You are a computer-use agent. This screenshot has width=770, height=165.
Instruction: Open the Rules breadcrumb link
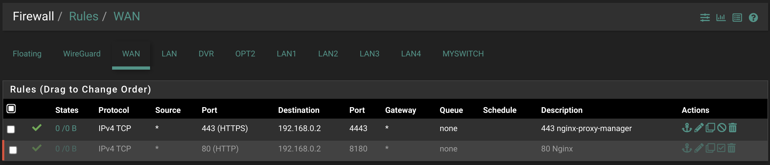pos(83,16)
